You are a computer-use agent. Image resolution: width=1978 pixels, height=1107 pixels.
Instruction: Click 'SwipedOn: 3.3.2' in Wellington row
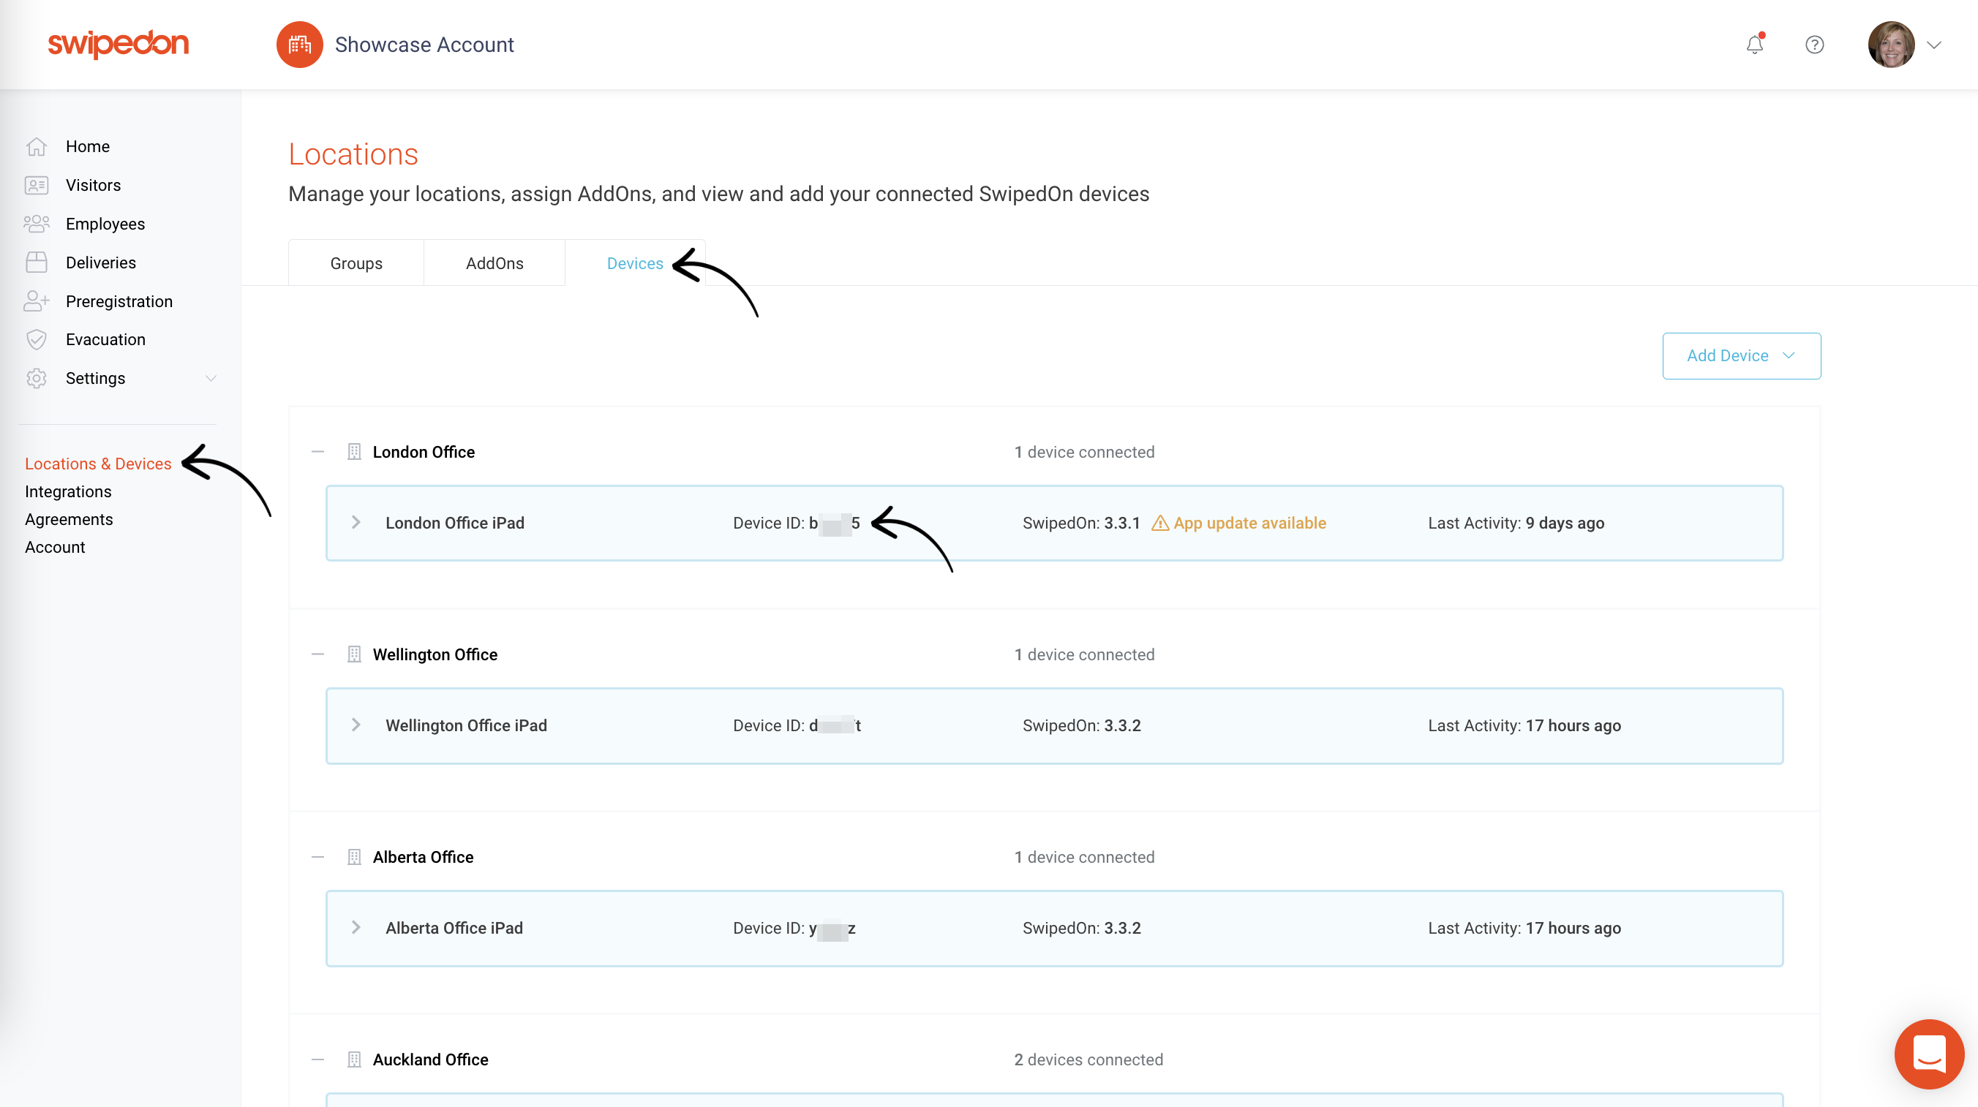[x=1082, y=725]
